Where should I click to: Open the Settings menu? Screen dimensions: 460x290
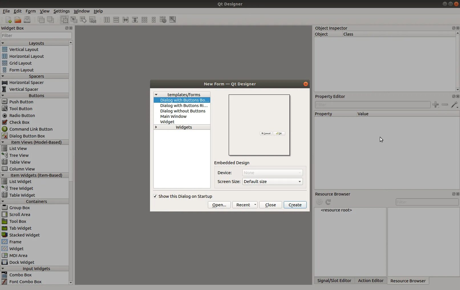(62, 11)
